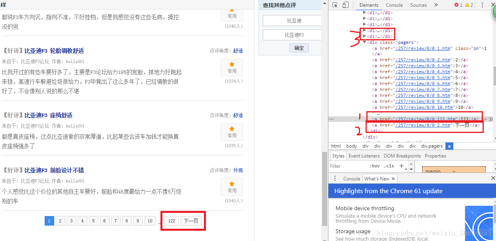Add a new style rule with plus icon
496x241 pixels.
[x=401, y=166]
